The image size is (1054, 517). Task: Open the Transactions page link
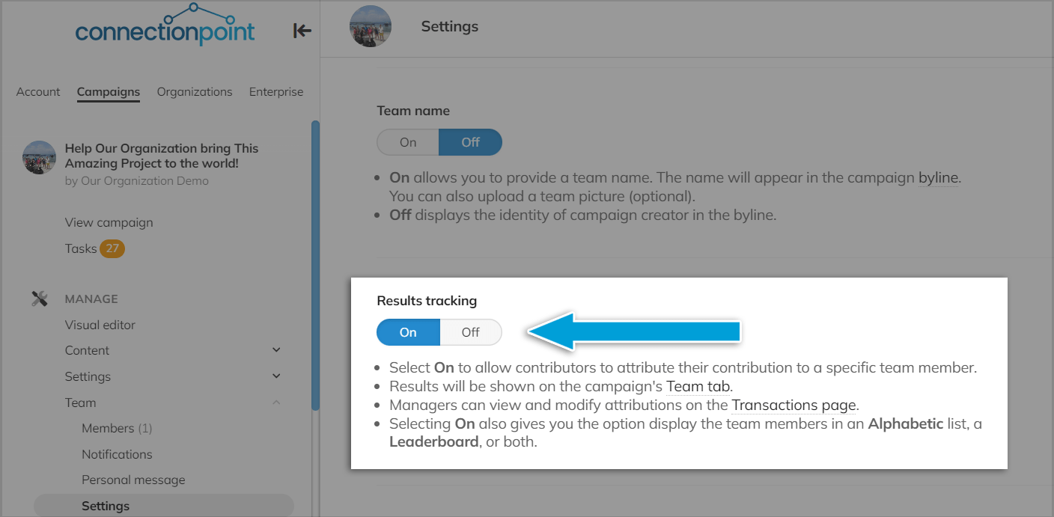pyautogui.click(x=793, y=405)
